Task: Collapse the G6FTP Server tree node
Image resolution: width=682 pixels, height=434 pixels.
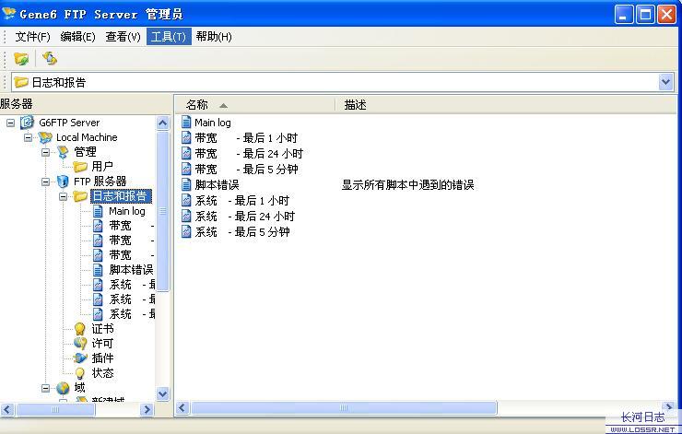Action: coord(10,123)
